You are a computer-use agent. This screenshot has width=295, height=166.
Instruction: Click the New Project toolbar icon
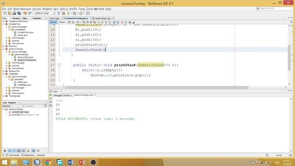point(10,13)
